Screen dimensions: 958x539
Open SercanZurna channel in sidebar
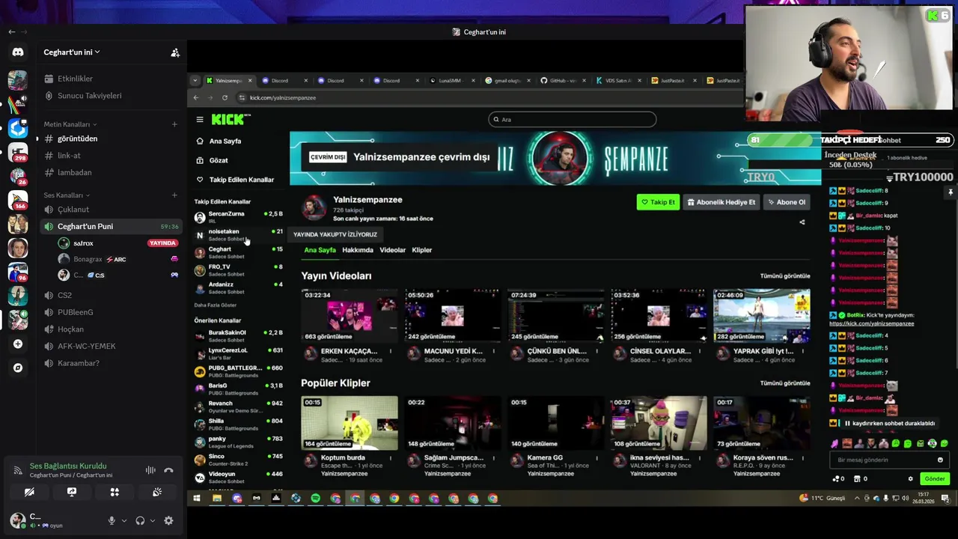(238, 217)
